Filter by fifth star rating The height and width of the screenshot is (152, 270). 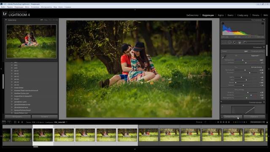[x=229, y=122]
